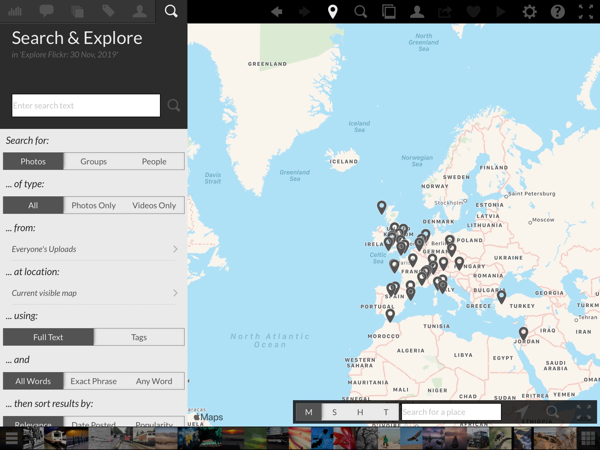600x450 pixels.
Task: Click the Photos Only filter button
Action: pos(93,205)
